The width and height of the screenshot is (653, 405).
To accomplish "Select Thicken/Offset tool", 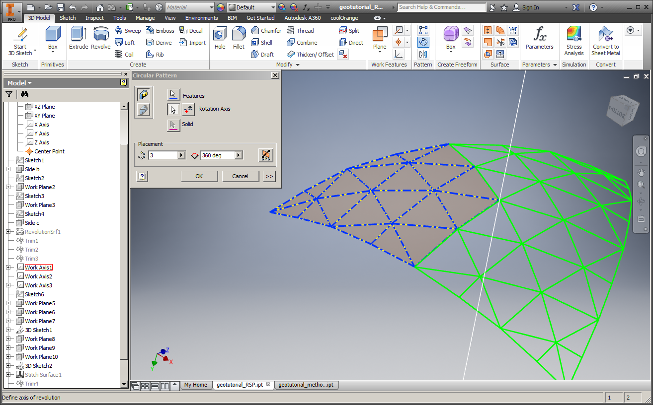I will click(311, 55).
